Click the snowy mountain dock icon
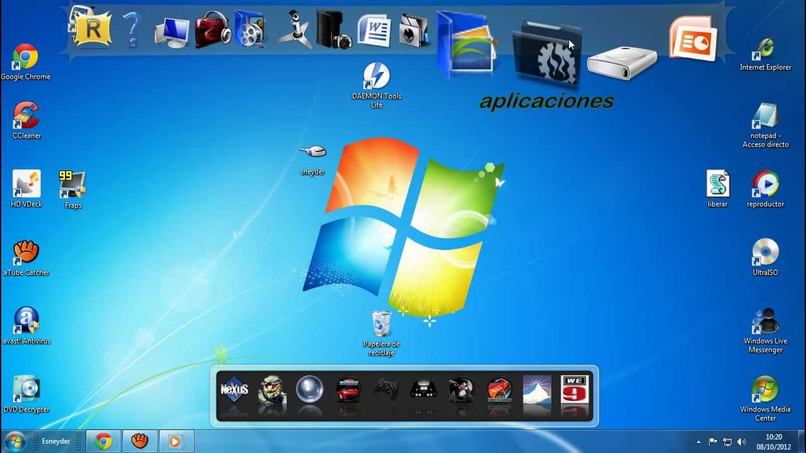 click(x=536, y=389)
